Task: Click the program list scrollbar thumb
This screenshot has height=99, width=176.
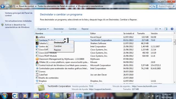Action: coord(174,42)
